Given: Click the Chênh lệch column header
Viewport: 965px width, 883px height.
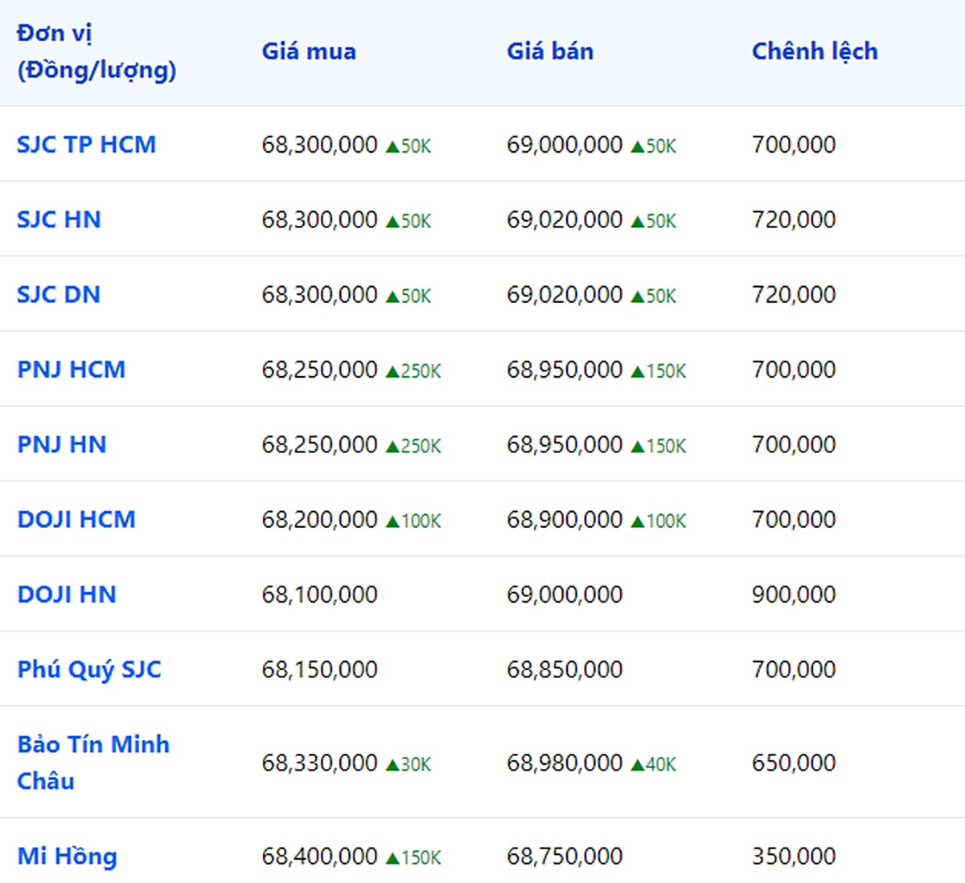Looking at the screenshot, I should tap(815, 51).
